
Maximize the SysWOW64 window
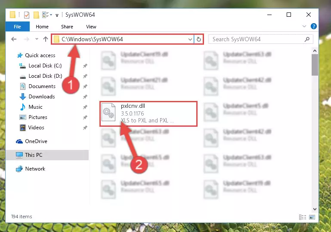pyautogui.click(x=289, y=15)
